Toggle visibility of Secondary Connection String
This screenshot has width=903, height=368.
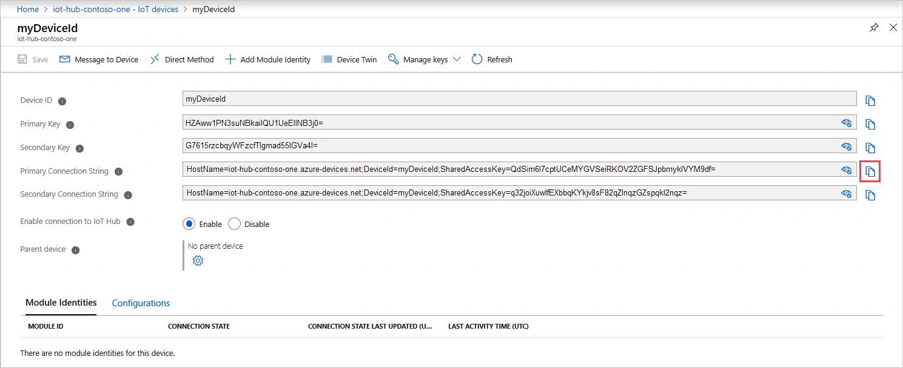pos(847,194)
